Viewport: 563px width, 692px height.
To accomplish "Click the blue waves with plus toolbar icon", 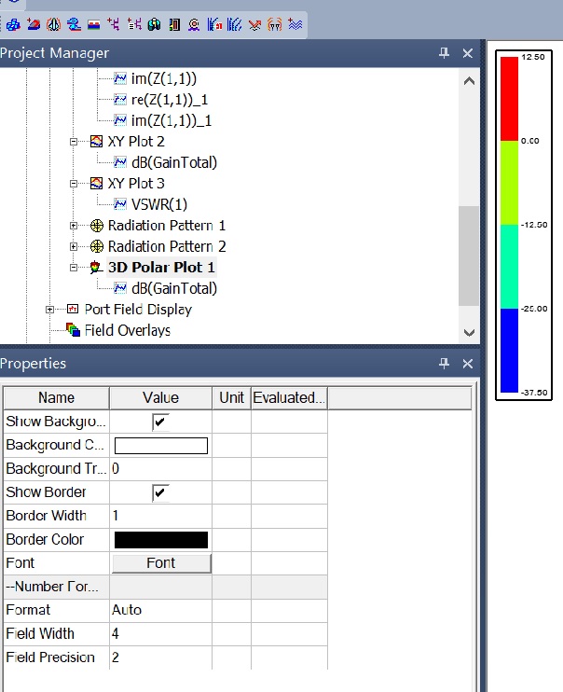I will point(295,24).
